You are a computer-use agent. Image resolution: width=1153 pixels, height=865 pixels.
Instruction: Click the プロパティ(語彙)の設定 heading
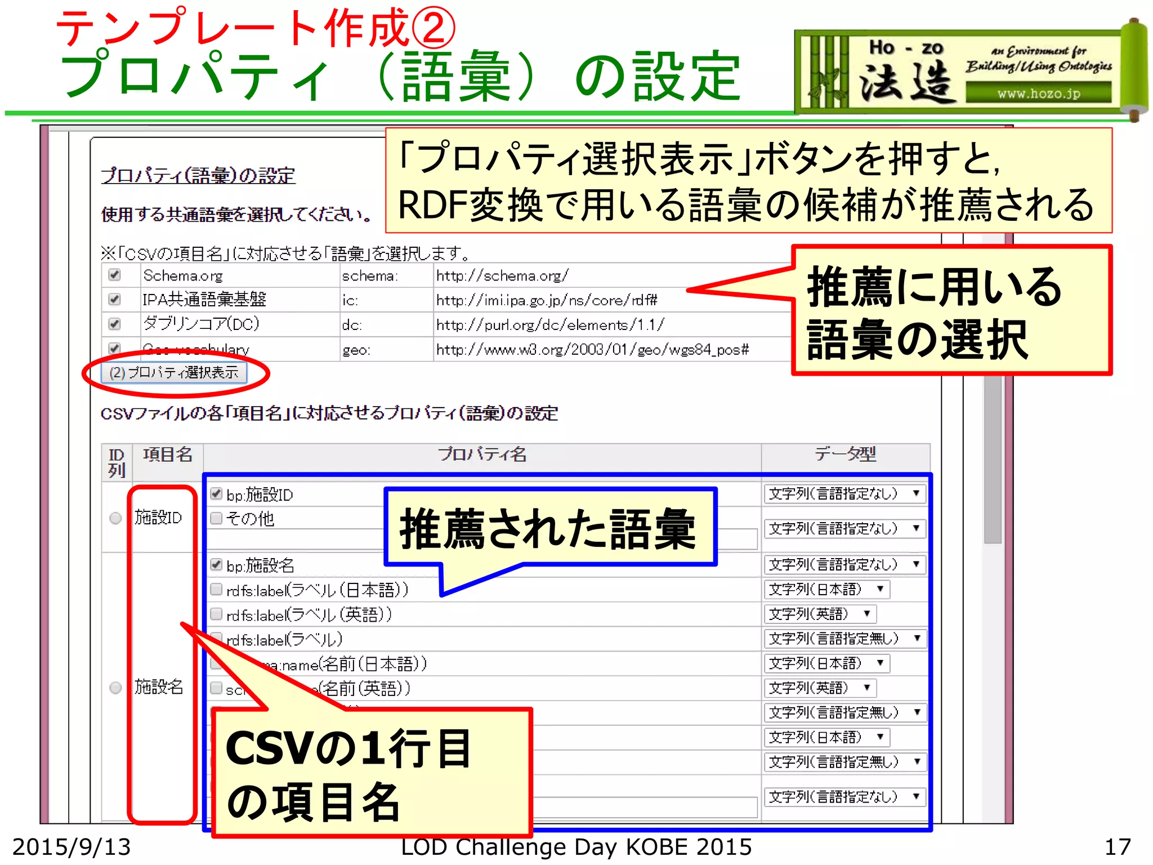pyautogui.click(x=198, y=176)
